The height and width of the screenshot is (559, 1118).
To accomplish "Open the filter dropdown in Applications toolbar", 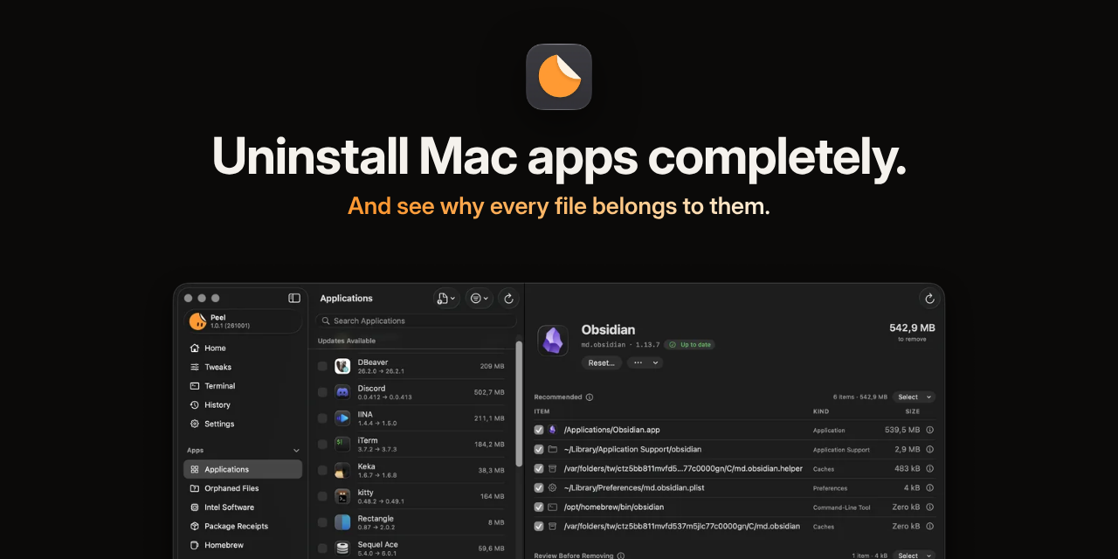I will tap(480, 298).
